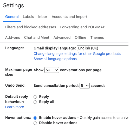
Task: Click Learn more under Default reply behaviour
Action: point(15,107)
